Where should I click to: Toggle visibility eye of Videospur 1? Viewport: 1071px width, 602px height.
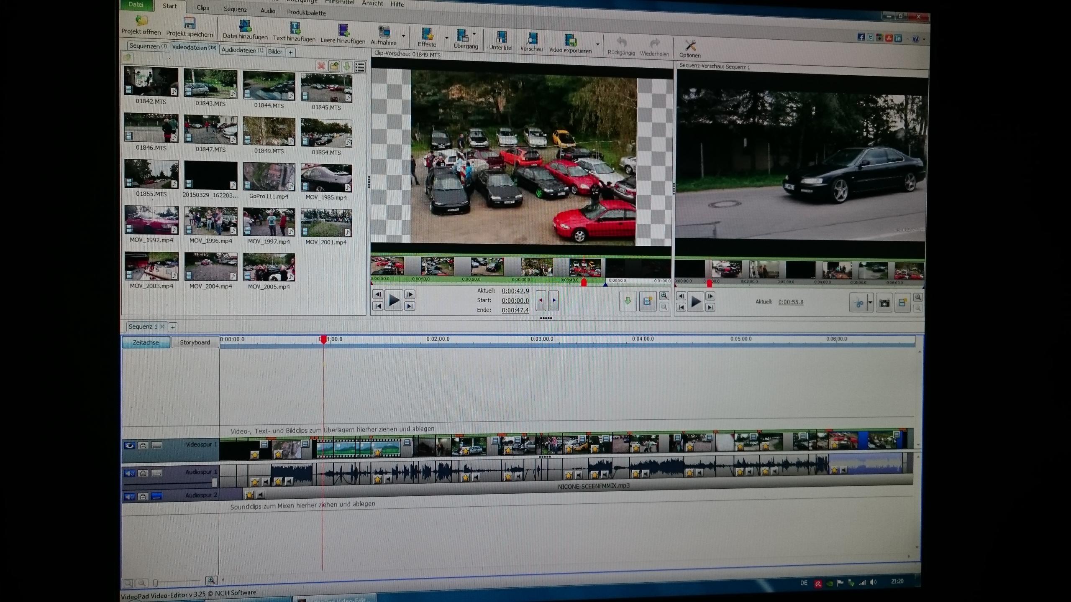click(129, 446)
